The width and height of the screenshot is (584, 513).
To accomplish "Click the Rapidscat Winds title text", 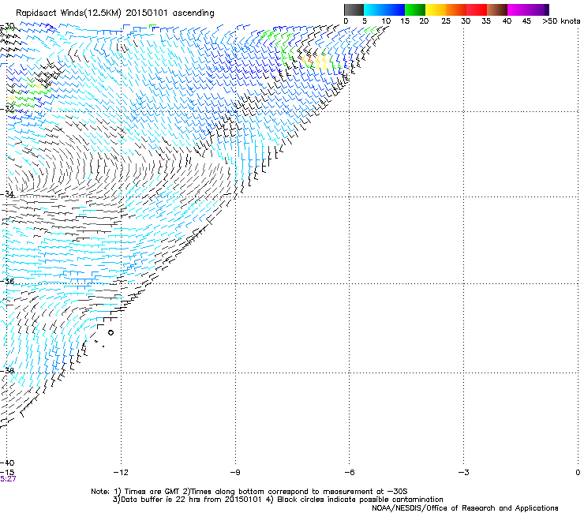I will [x=115, y=13].
